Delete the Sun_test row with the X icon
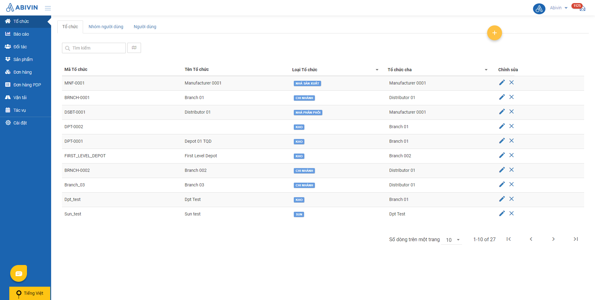This screenshot has width=595, height=300. [512, 213]
